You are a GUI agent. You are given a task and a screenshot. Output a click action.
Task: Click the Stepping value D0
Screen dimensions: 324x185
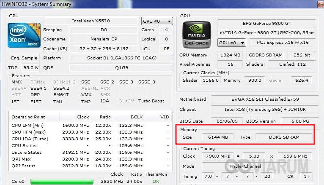104,30
